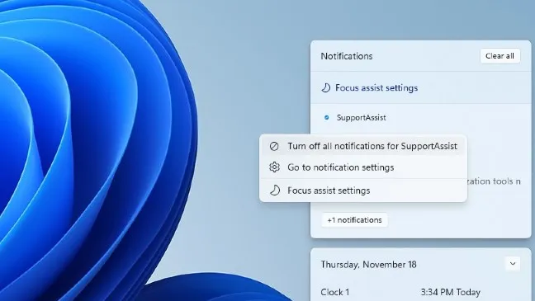This screenshot has width=535, height=301.
Task: Click the Clear all button
Action: point(499,56)
